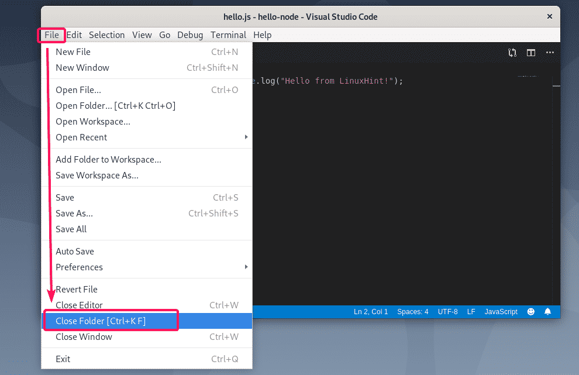579x375 pixels.
Task: Select Close Folder [Ctrl+K F]
Action: click(147, 321)
